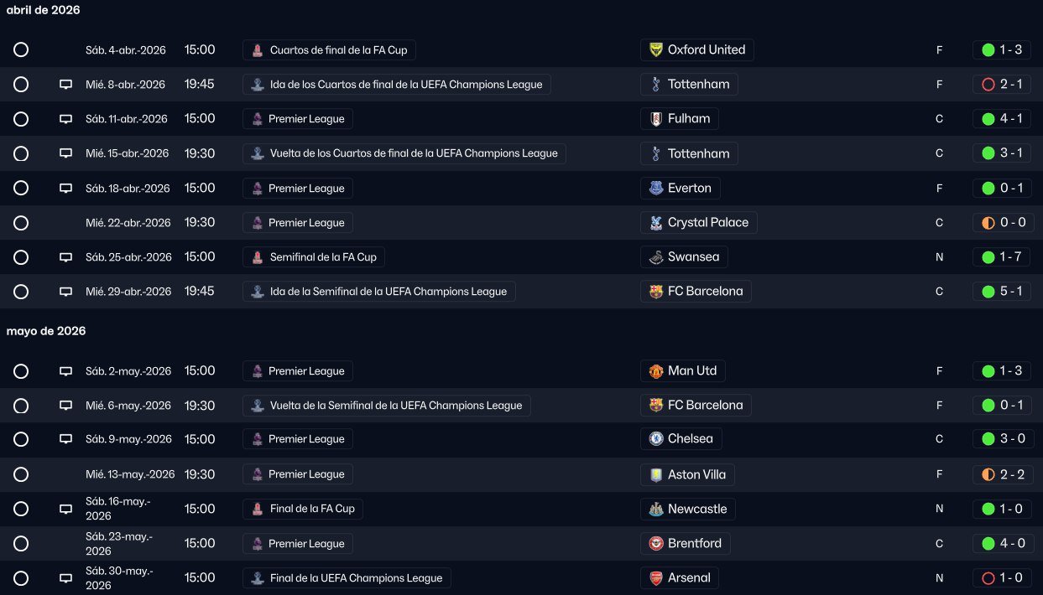Click the Oxford United club crest
The image size is (1043, 595).
click(x=656, y=50)
